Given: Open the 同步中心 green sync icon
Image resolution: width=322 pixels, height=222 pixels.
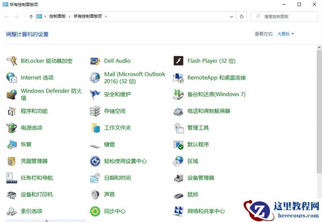Looking at the screenshot, I should [95, 211].
